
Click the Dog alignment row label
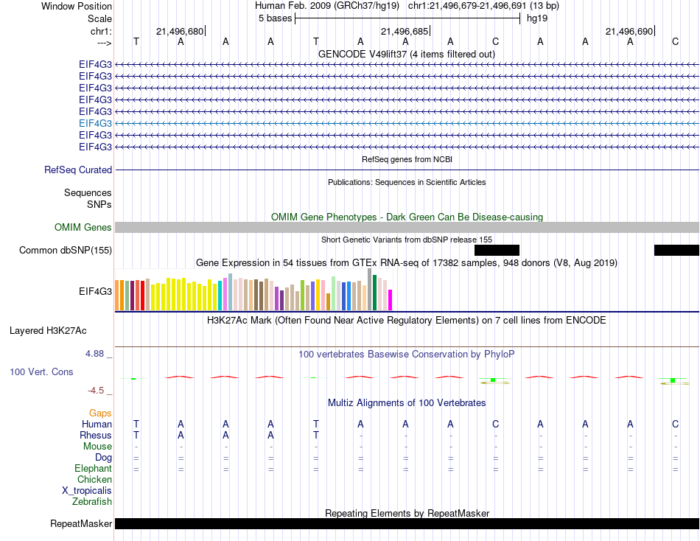coord(103,458)
